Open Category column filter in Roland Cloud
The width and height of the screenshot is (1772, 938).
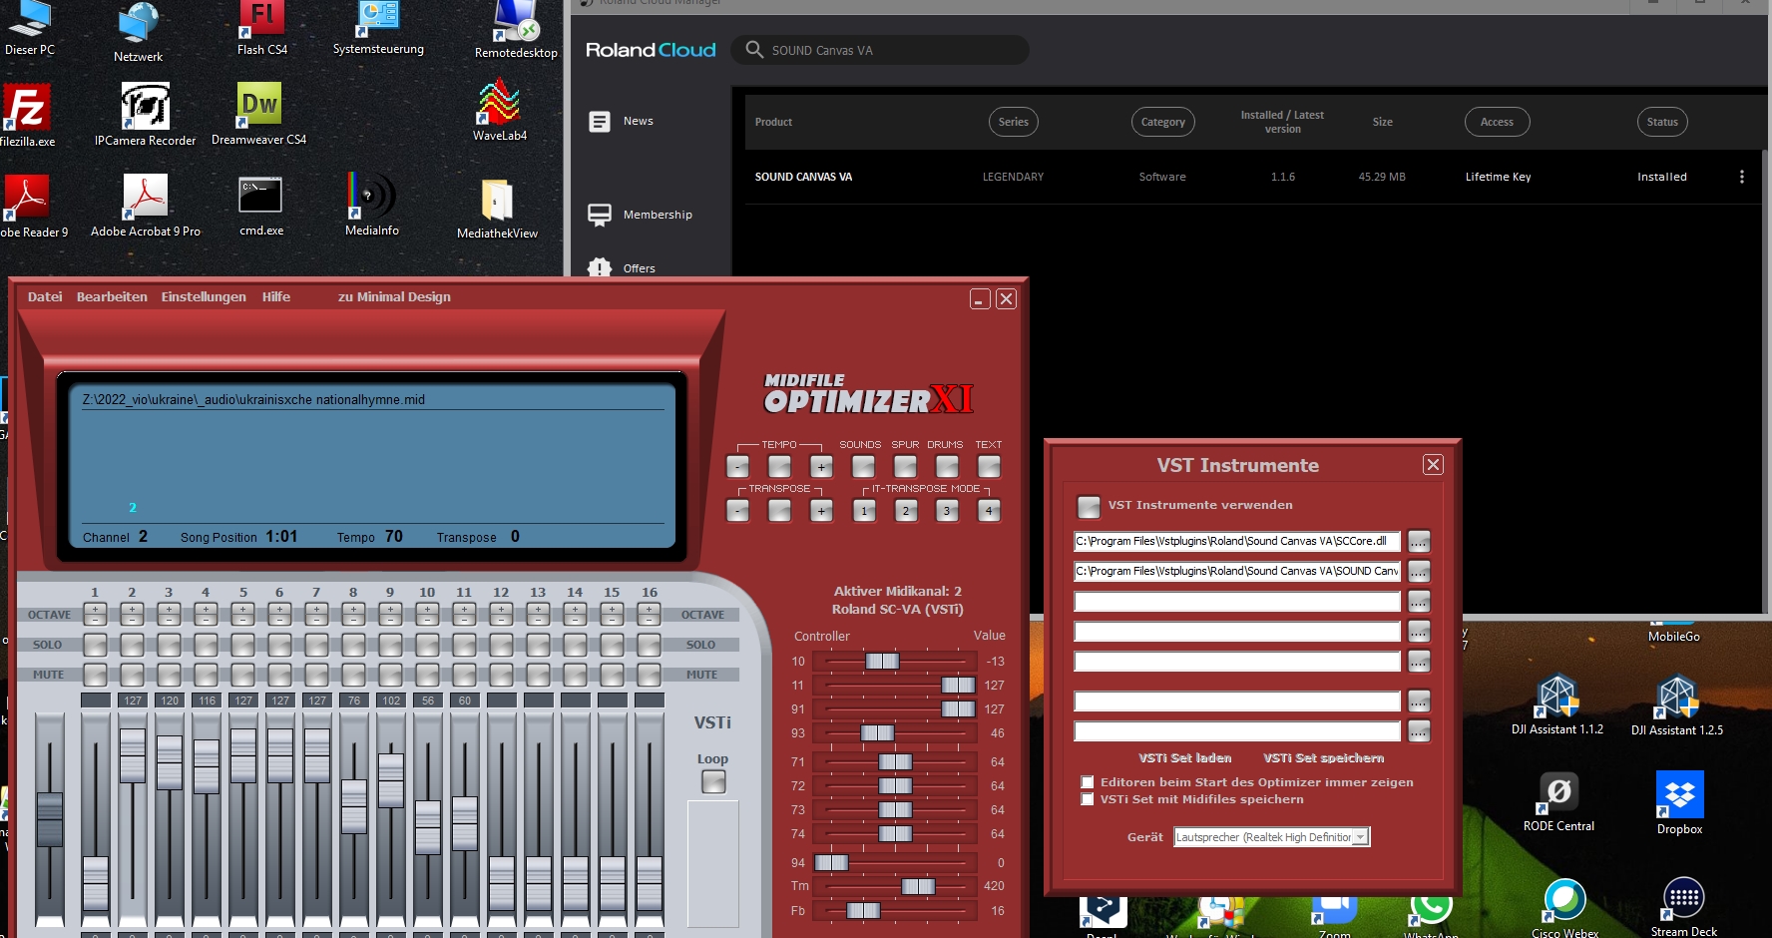1163,122
